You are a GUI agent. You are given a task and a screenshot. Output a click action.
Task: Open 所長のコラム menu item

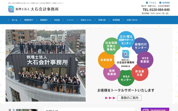[x=86, y=20]
